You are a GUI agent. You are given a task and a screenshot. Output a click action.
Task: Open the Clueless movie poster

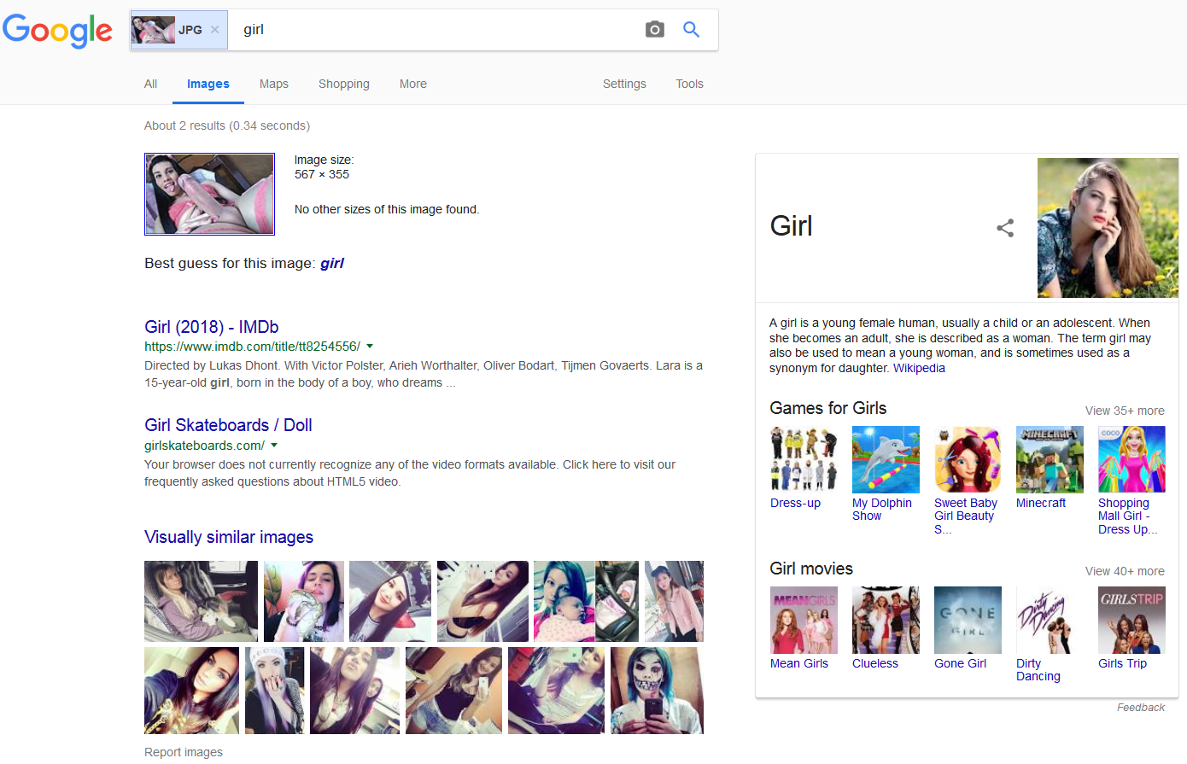[x=886, y=620]
